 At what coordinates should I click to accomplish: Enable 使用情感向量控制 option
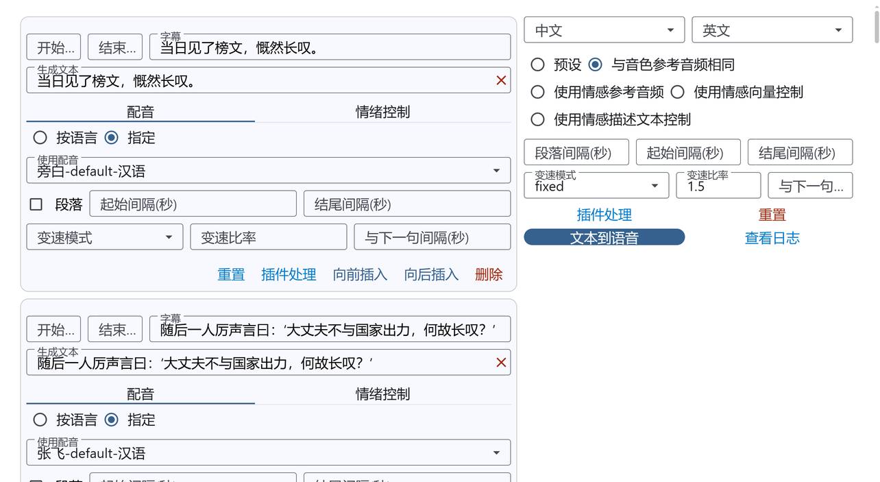click(678, 92)
